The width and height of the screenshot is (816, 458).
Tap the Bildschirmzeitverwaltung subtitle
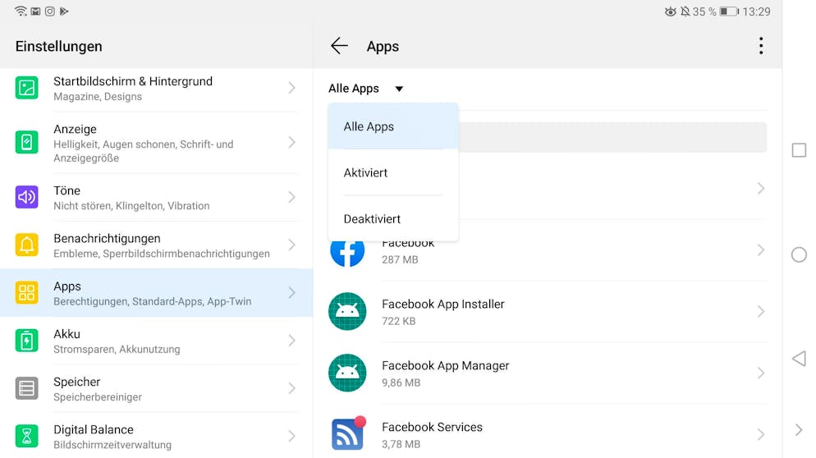coord(112,445)
